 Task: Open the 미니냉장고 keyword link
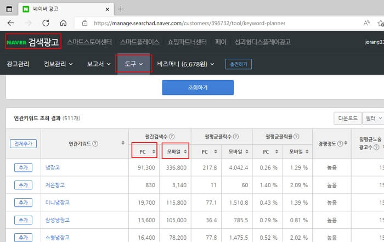[58, 202]
